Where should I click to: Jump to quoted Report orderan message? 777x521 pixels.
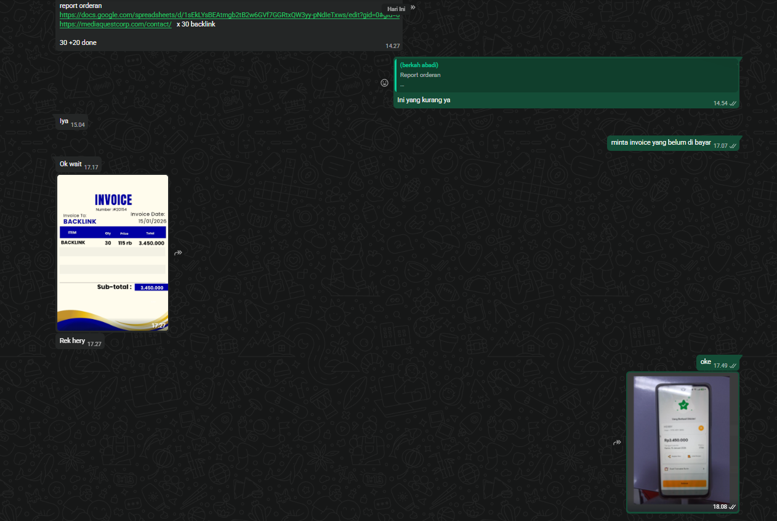[565, 75]
